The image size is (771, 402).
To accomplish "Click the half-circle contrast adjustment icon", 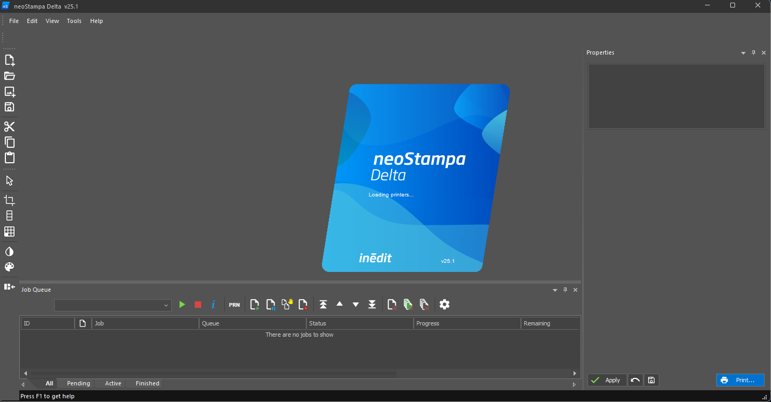I will 9,252.
